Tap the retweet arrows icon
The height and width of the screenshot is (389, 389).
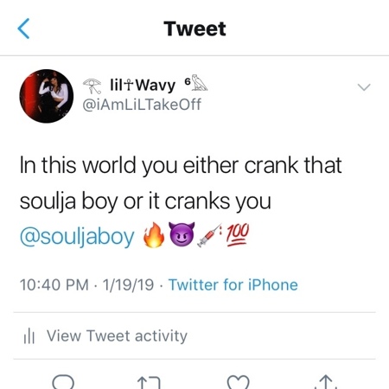(x=149, y=383)
